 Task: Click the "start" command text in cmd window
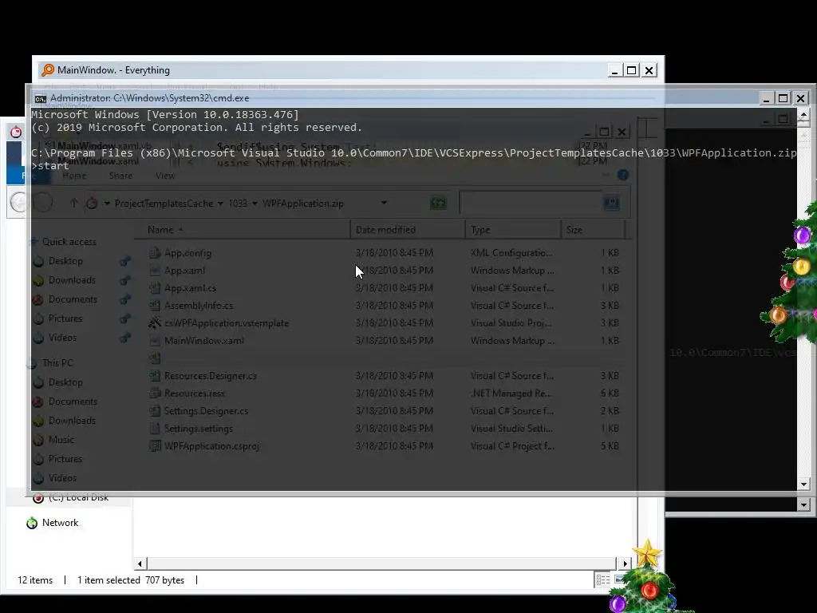click(x=53, y=166)
